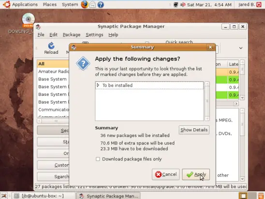The image size is (265, 199).
Task: Click the blue question mark dialog icon
Action: pos(83,63)
